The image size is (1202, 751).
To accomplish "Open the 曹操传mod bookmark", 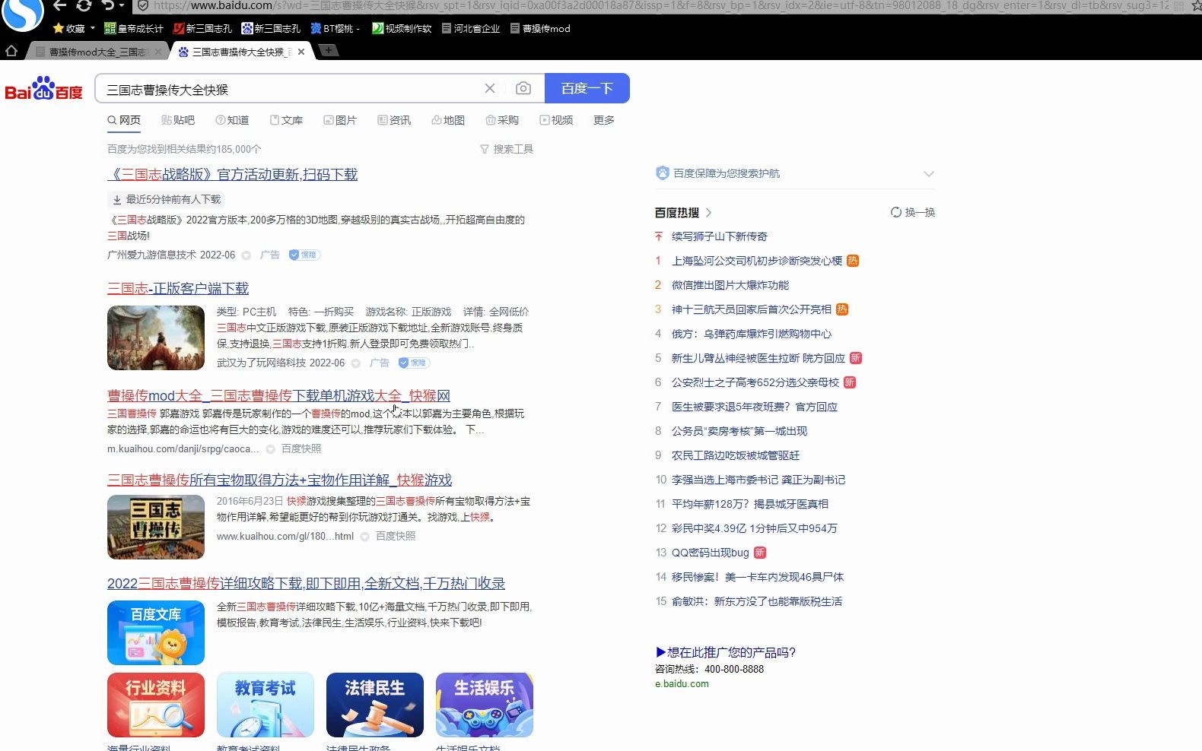I will [540, 28].
